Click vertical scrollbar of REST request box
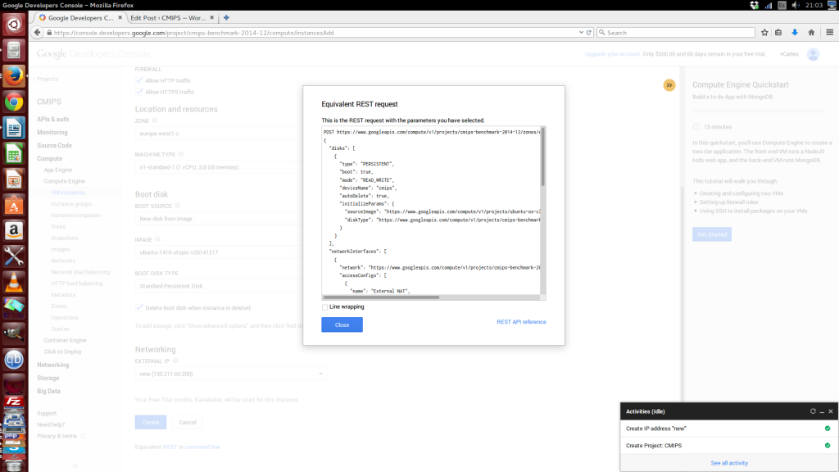Viewport: 839px width, 472px height. (x=543, y=157)
